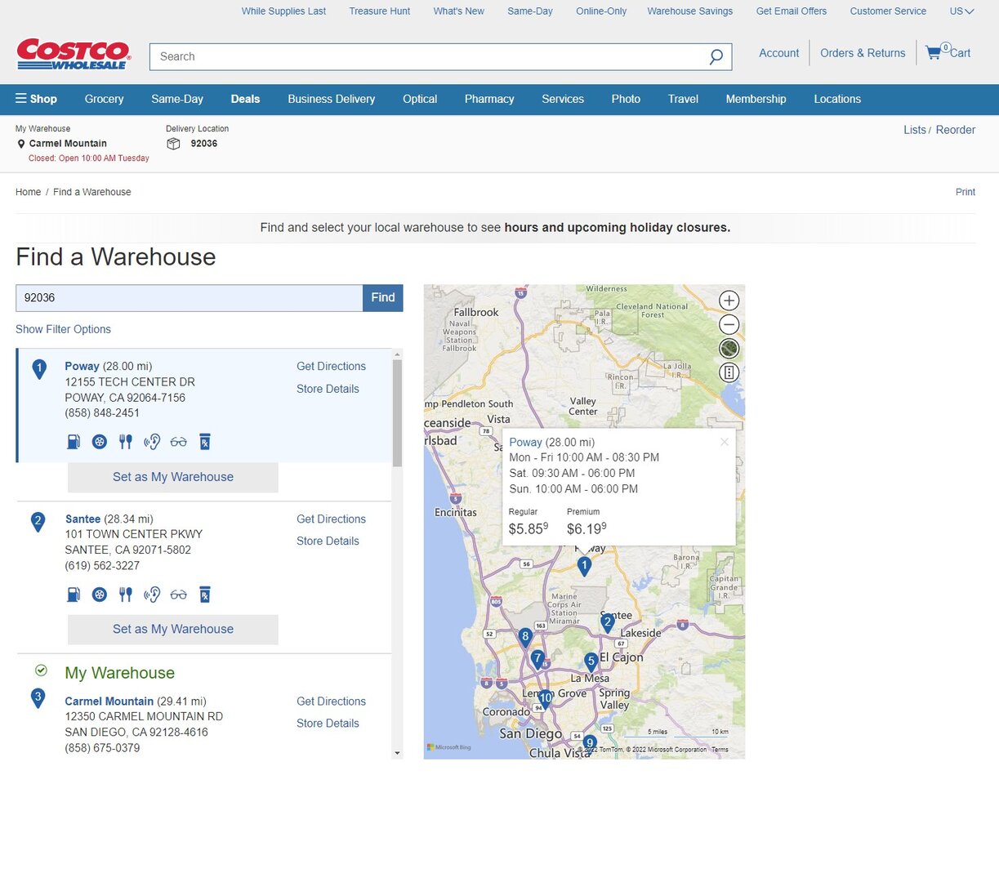Image resolution: width=999 pixels, height=882 pixels.
Task: Click map pin number 5 near El Cajon
Action: (591, 661)
